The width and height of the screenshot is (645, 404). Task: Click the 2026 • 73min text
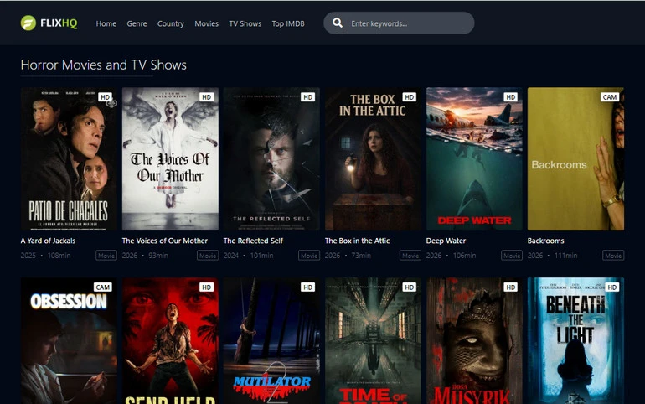(348, 256)
